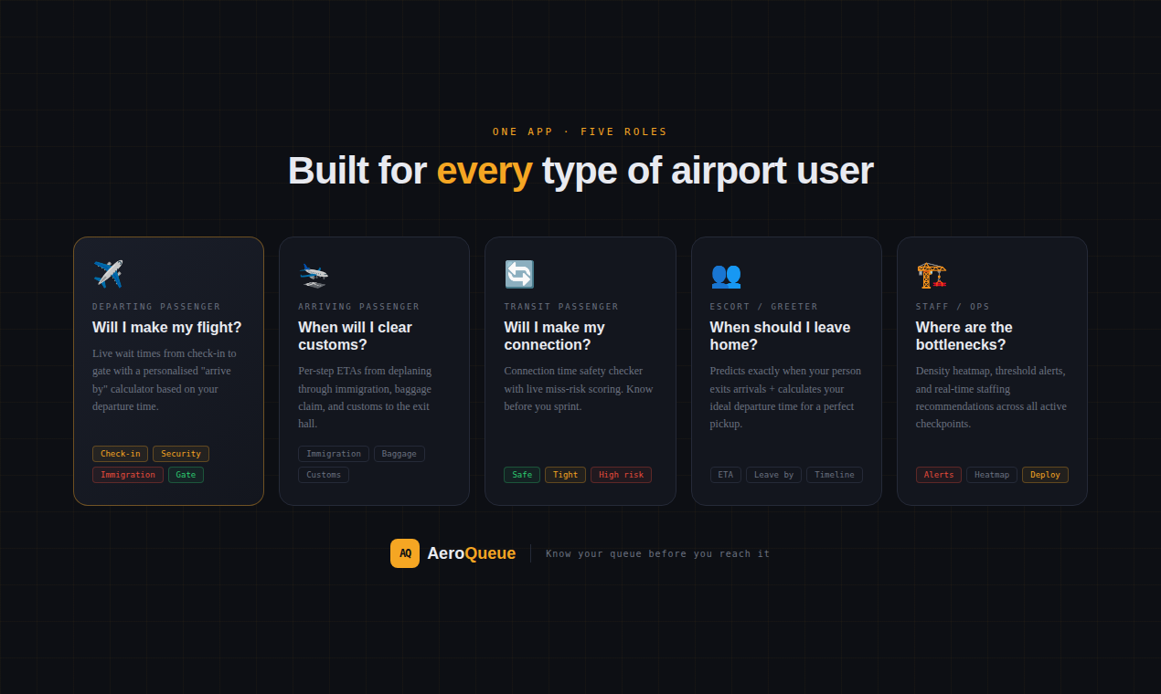Select the red Alerts tag

click(x=939, y=475)
